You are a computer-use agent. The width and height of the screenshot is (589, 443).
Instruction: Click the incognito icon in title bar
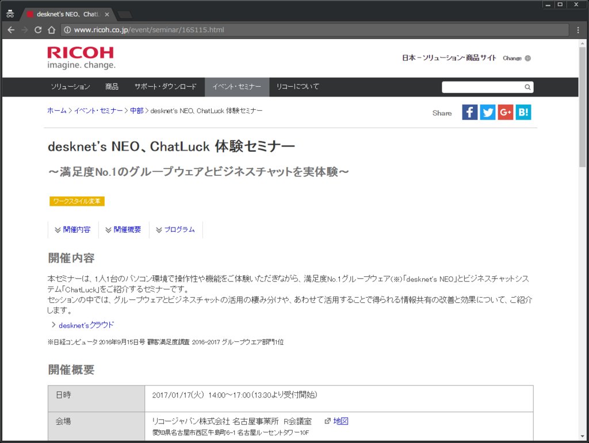(10, 14)
